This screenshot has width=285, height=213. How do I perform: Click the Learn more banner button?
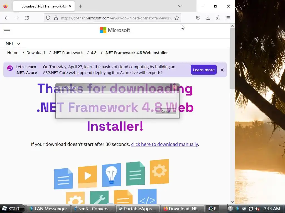(203, 70)
